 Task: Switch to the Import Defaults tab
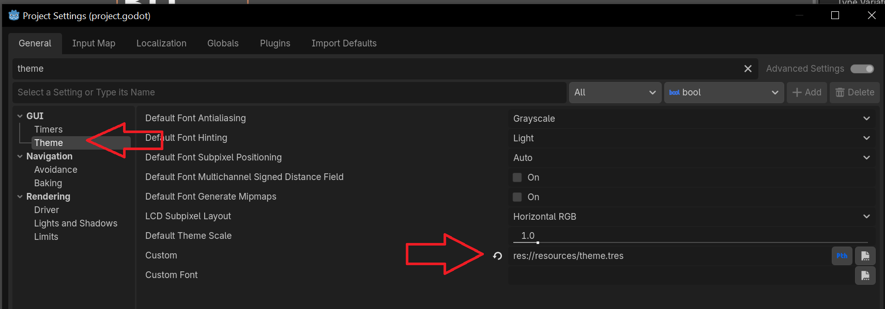pyautogui.click(x=344, y=43)
